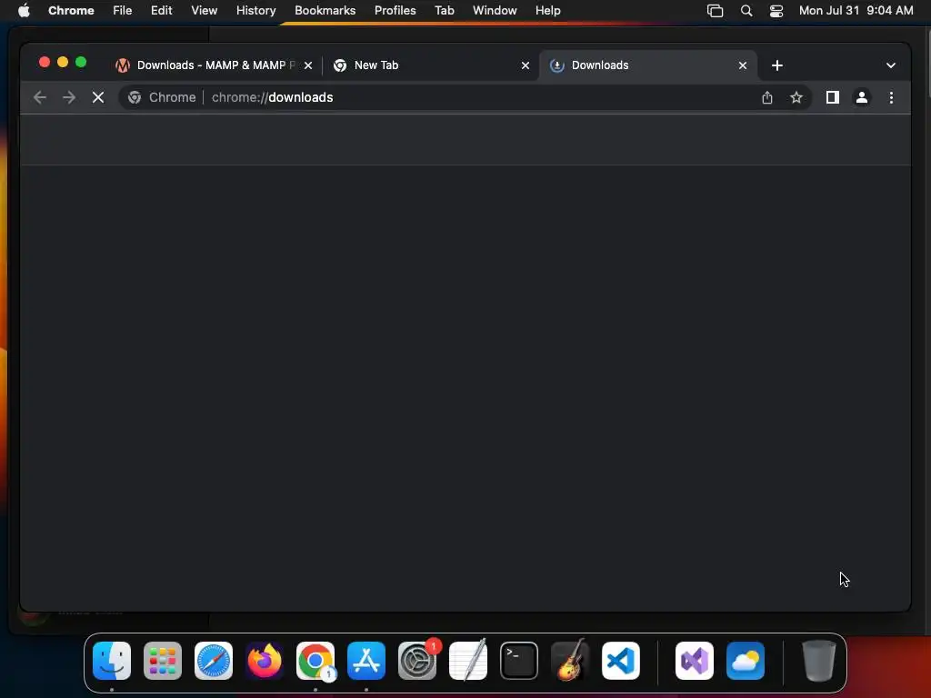The height and width of the screenshot is (698, 931).
Task: Open Launchpad from the Dock
Action: pyautogui.click(x=163, y=661)
